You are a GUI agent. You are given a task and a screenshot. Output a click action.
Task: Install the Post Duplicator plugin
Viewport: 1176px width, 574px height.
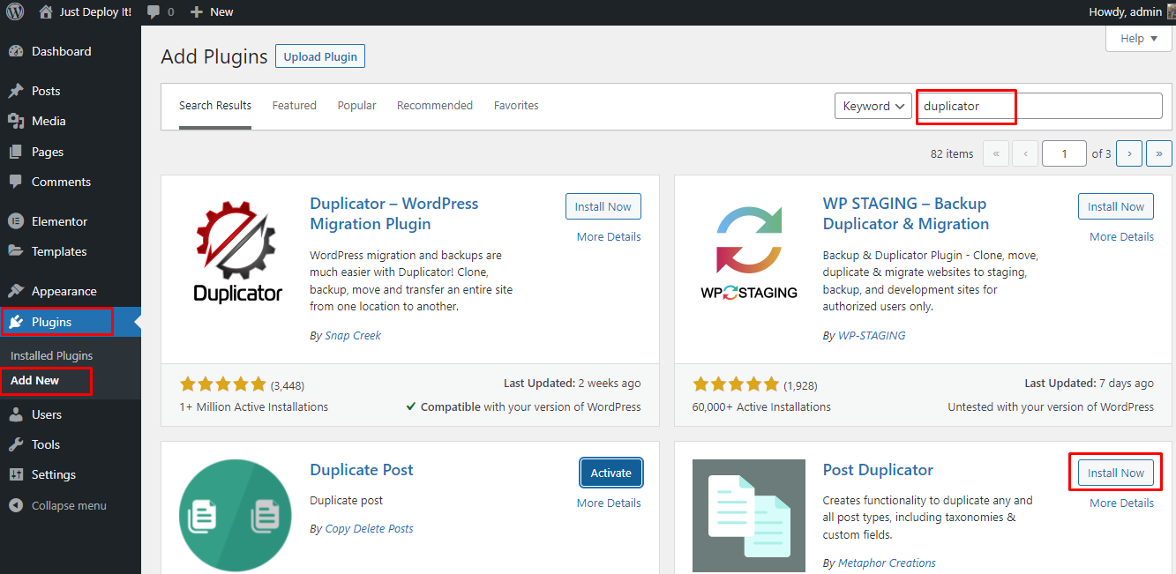tap(1116, 473)
